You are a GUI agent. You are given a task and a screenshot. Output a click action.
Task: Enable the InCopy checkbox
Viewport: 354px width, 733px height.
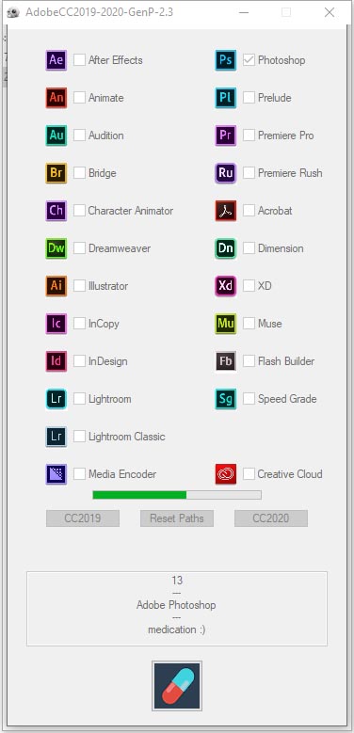79,323
